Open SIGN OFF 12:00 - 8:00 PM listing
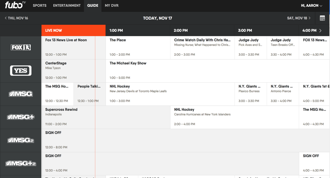This screenshot has width=330, height=178. (185, 140)
